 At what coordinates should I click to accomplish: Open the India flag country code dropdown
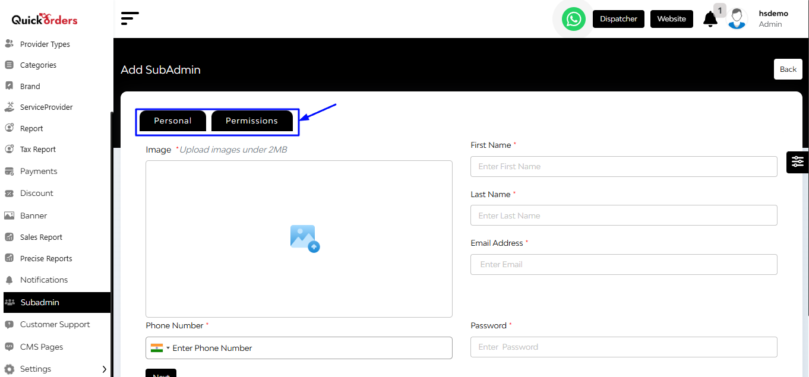coord(160,348)
